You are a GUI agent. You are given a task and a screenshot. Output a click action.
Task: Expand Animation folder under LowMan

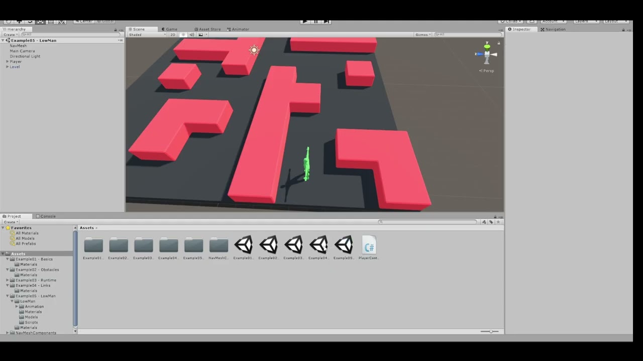17,306
